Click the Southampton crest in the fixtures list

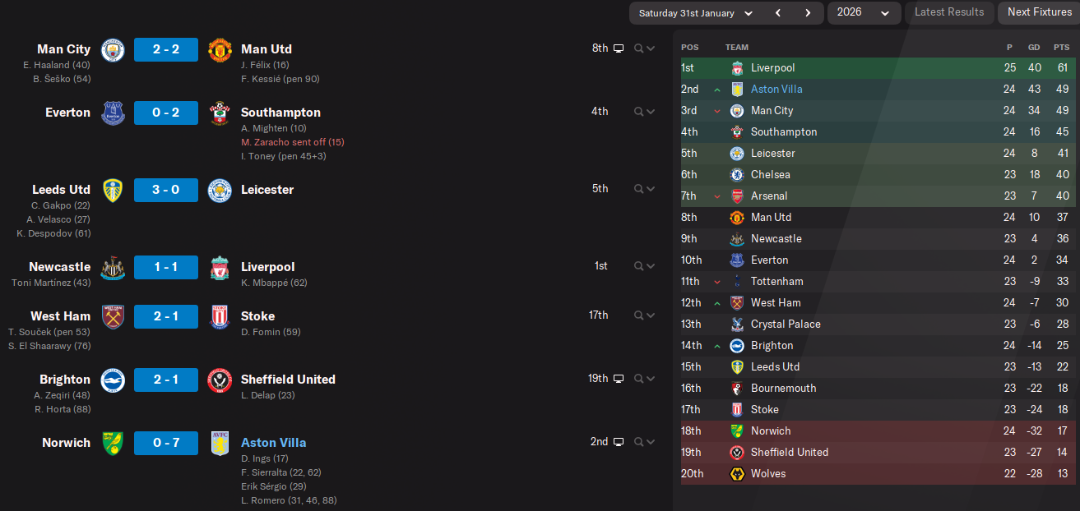pyautogui.click(x=219, y=113)
